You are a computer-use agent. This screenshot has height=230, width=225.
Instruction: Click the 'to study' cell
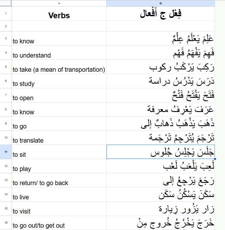[x=59, y=81]
